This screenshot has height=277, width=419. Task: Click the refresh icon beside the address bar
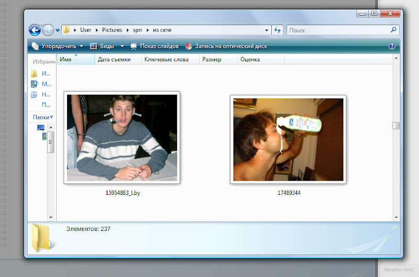pos(278,30)
